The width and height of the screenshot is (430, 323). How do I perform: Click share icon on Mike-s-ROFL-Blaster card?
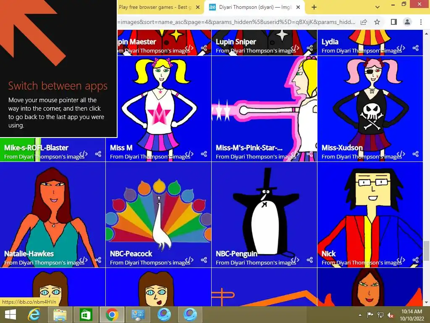coord(98,154)
